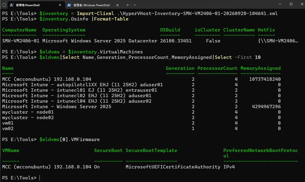The height and width of the screenshot is (182, 305).
Task: Click the SecureBootTemplate column header
Action: click(151, 150)
